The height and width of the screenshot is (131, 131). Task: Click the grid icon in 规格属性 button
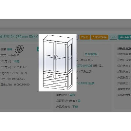86,54
